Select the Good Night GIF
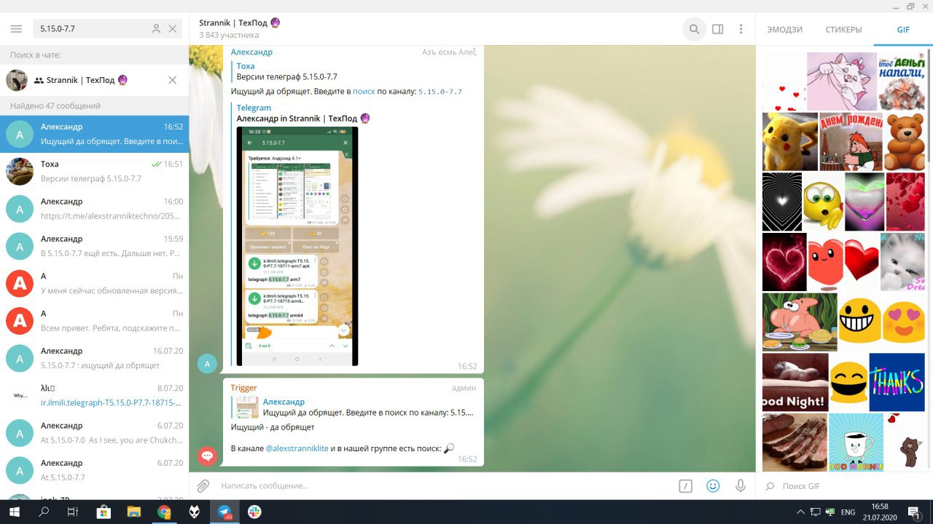This screenshot has height=524, width=933. point(795,382)
